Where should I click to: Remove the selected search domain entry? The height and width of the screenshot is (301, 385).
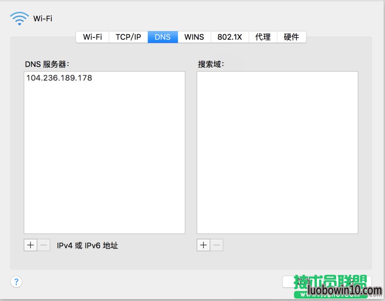pyautogui.click(x=217, y=245)
